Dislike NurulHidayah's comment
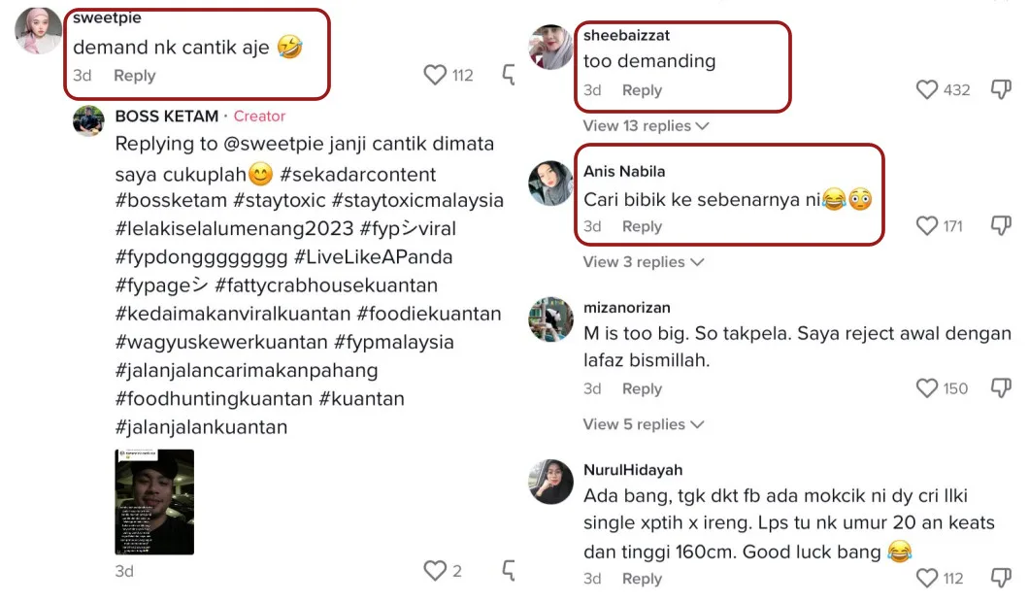Screen dimensions: 1029x602 [x=1000, y=579]
